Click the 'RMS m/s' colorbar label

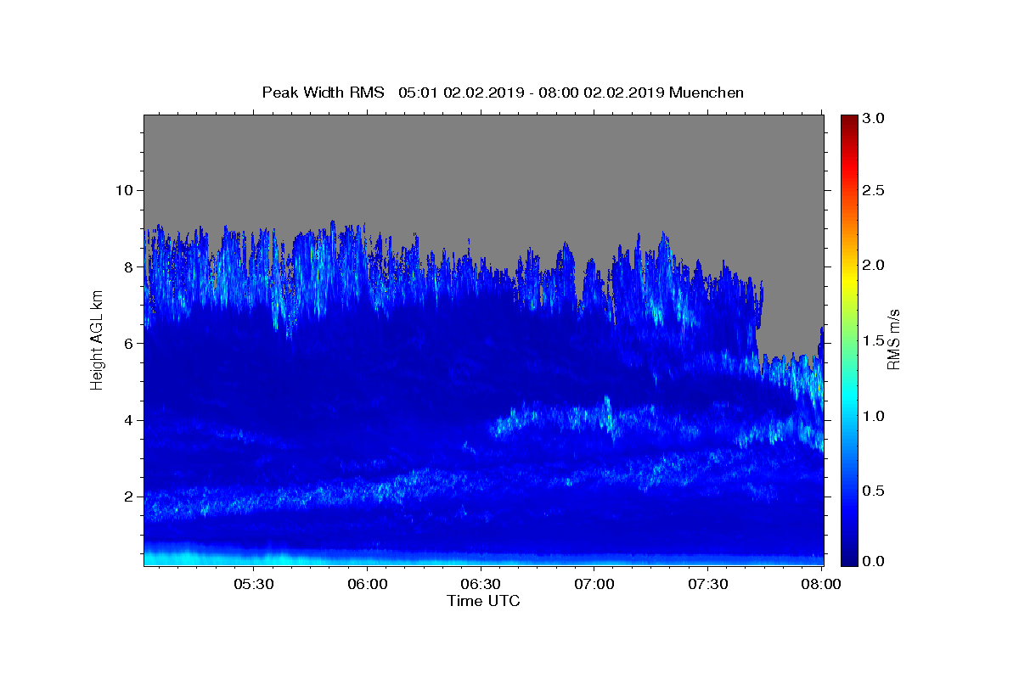(893, 340)
